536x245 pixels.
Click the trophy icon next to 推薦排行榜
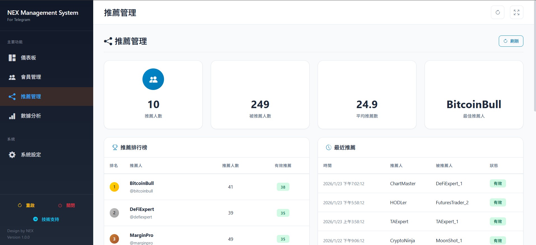tap(115, 147)
